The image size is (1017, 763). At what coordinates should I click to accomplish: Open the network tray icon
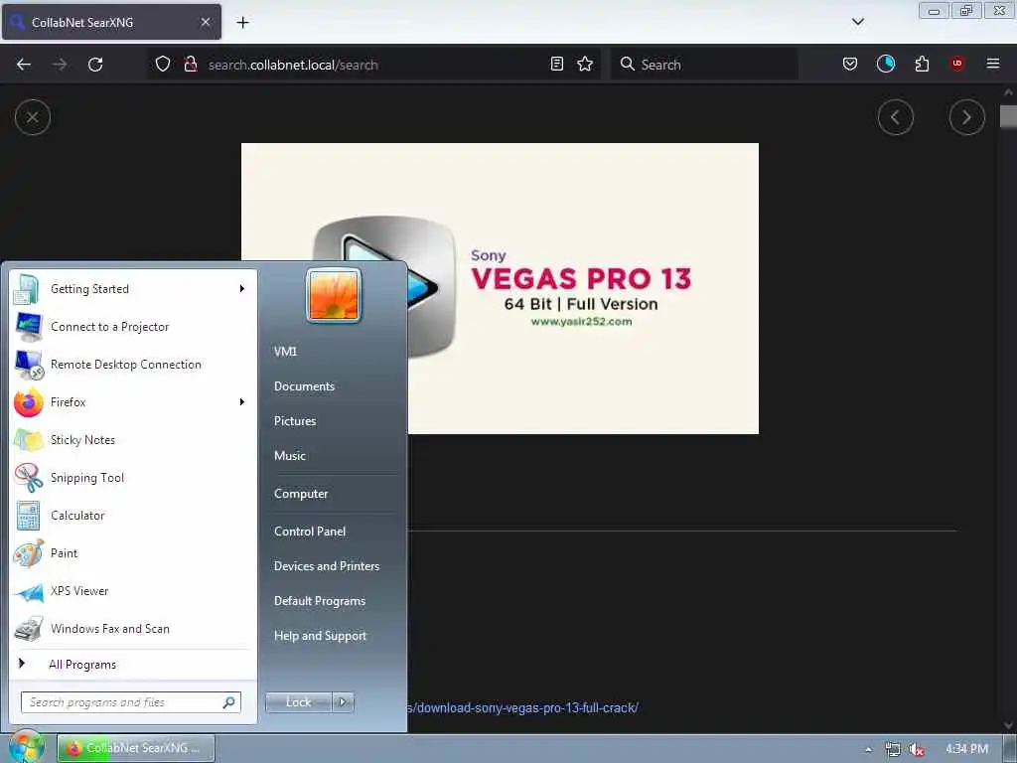[x=893, y=749]
